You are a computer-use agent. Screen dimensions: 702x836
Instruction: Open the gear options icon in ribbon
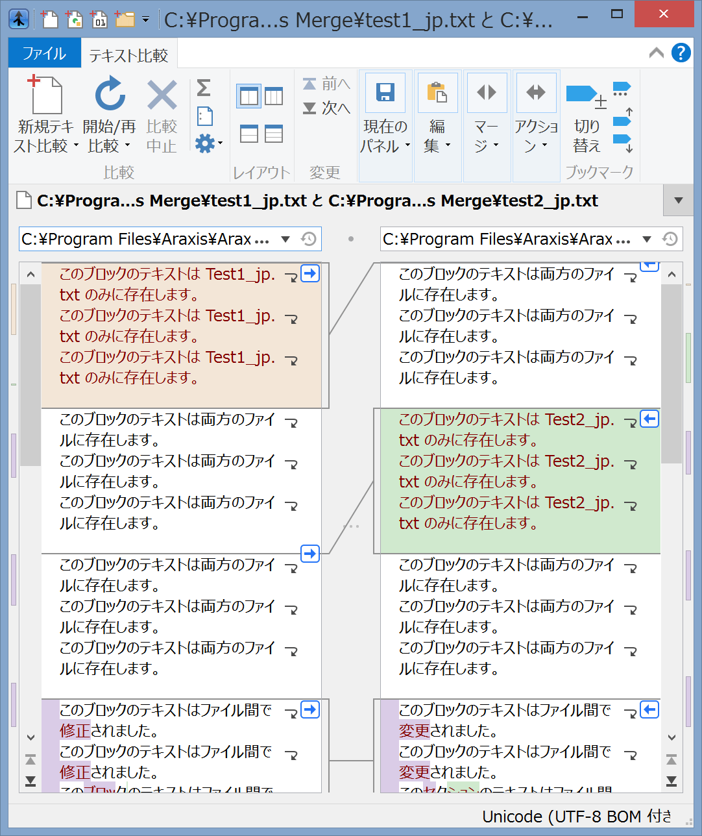[206, 143]
